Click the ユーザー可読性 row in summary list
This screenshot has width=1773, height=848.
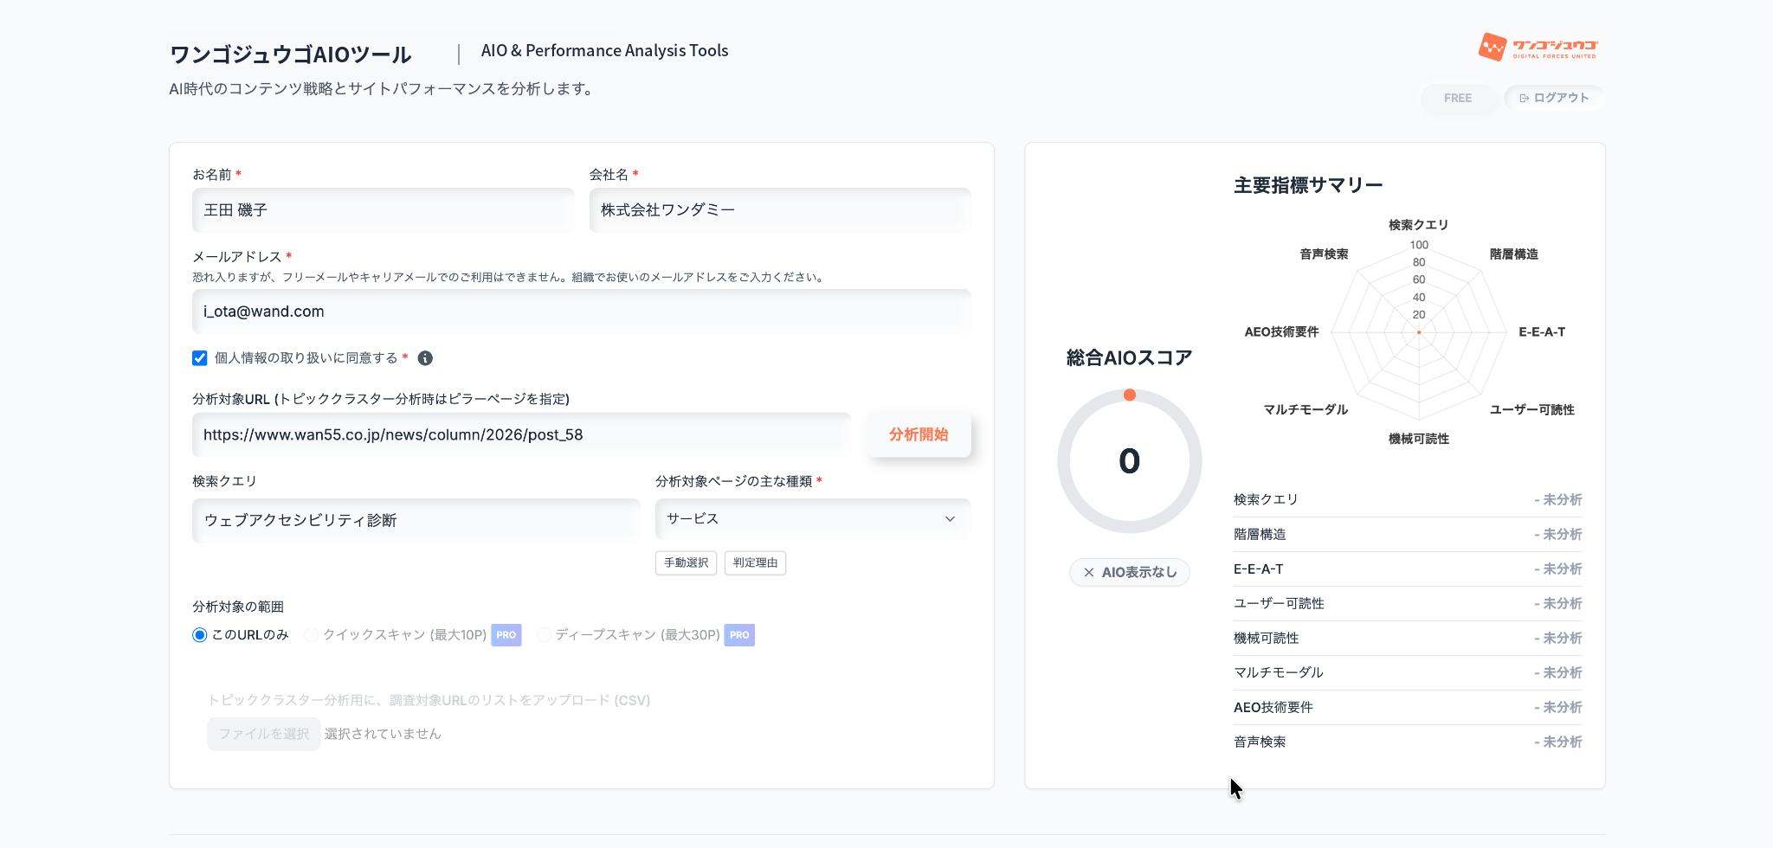[1408, 604]
